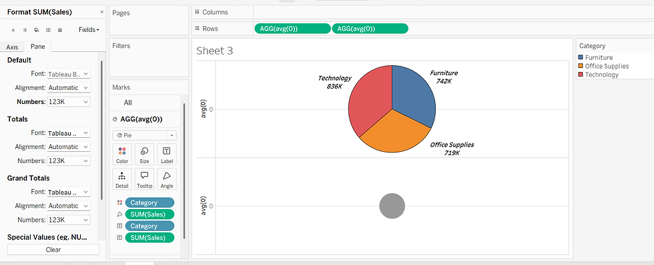This screenshot has height=265, width=654.
Task: Click the Format pane vertical scrollbar
Action: click(101, 130)
